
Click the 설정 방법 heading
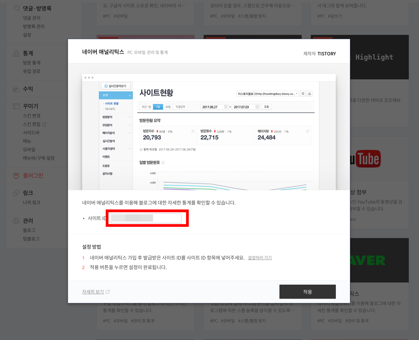pos(91,247)
